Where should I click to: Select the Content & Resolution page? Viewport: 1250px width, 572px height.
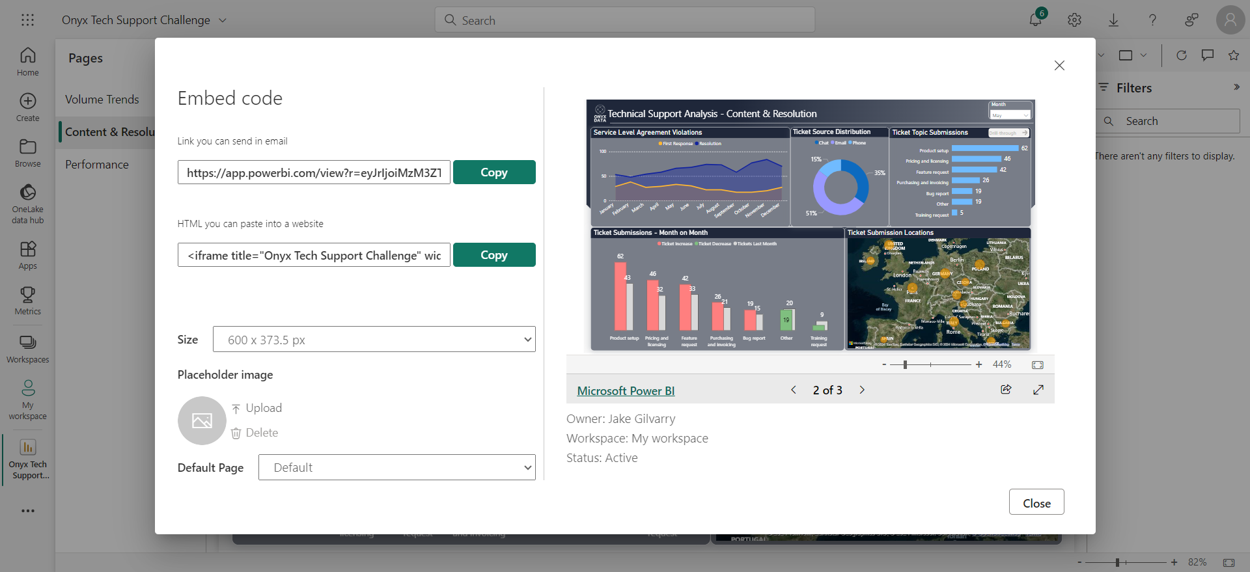point(109,132)
